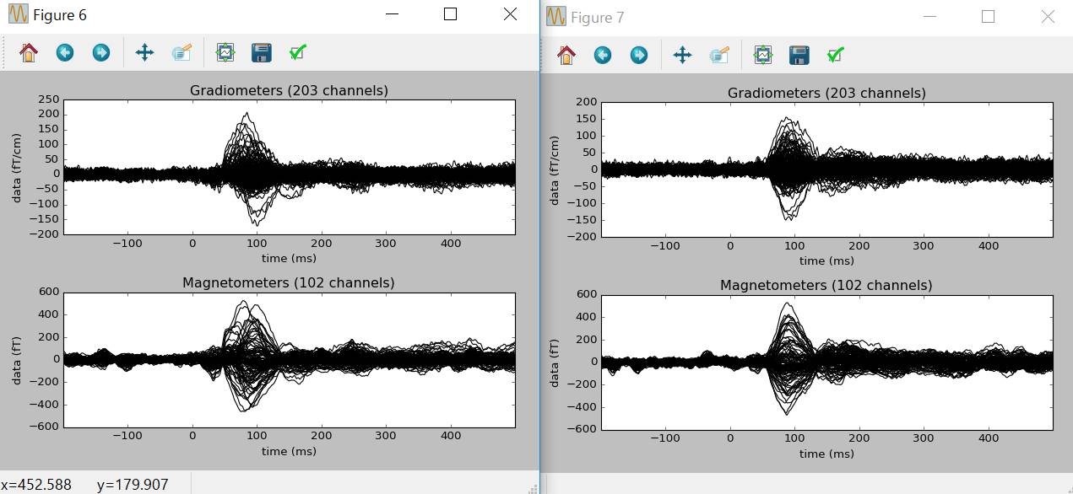Open Configure subplots in Figure 7

[763, 56]
